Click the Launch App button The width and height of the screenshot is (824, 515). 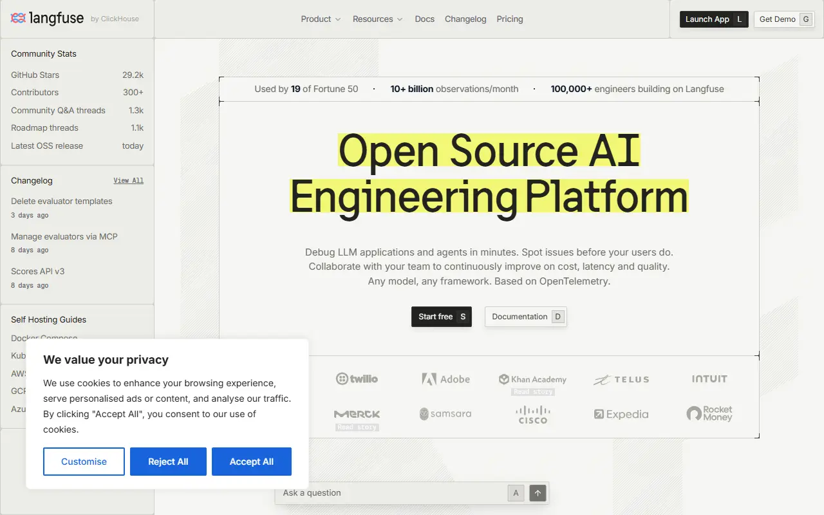tap(714, 19)
